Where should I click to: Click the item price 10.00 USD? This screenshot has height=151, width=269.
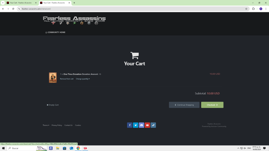(215, 74)
